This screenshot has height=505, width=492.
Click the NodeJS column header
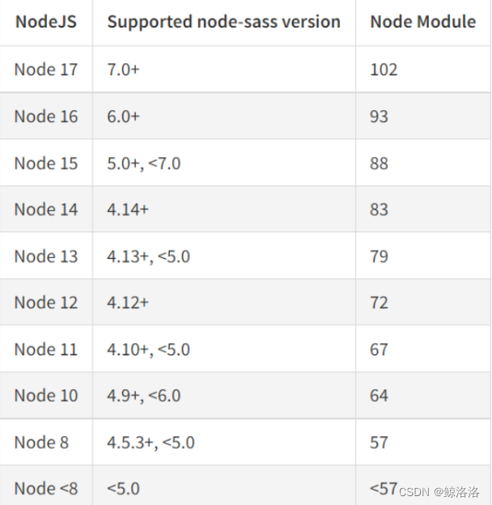46,22
